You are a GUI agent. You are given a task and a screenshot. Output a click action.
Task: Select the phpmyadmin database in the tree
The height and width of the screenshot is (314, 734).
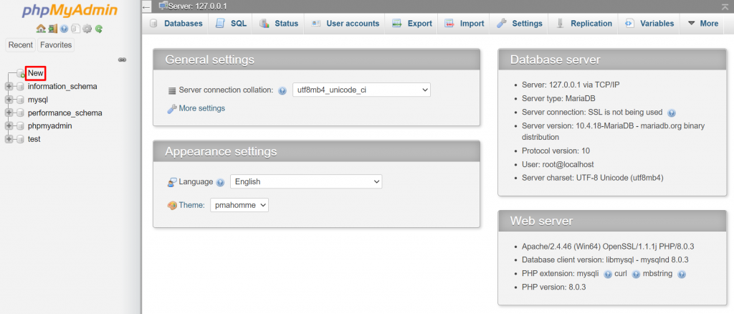(49, 126)
